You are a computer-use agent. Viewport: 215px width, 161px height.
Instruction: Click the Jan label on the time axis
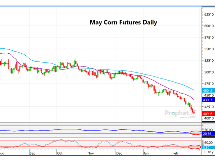[146, 153]
